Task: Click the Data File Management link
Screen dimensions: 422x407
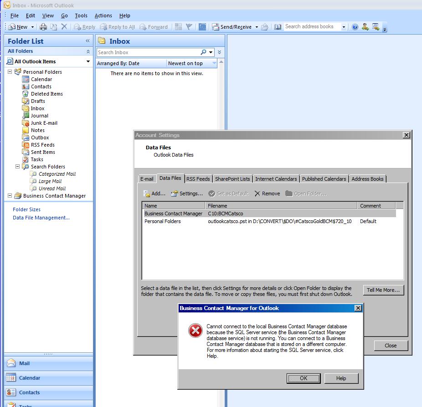Action: point(41,218)
